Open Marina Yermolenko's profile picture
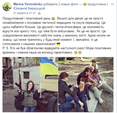 pyautogui.click(x=7, y=7)
